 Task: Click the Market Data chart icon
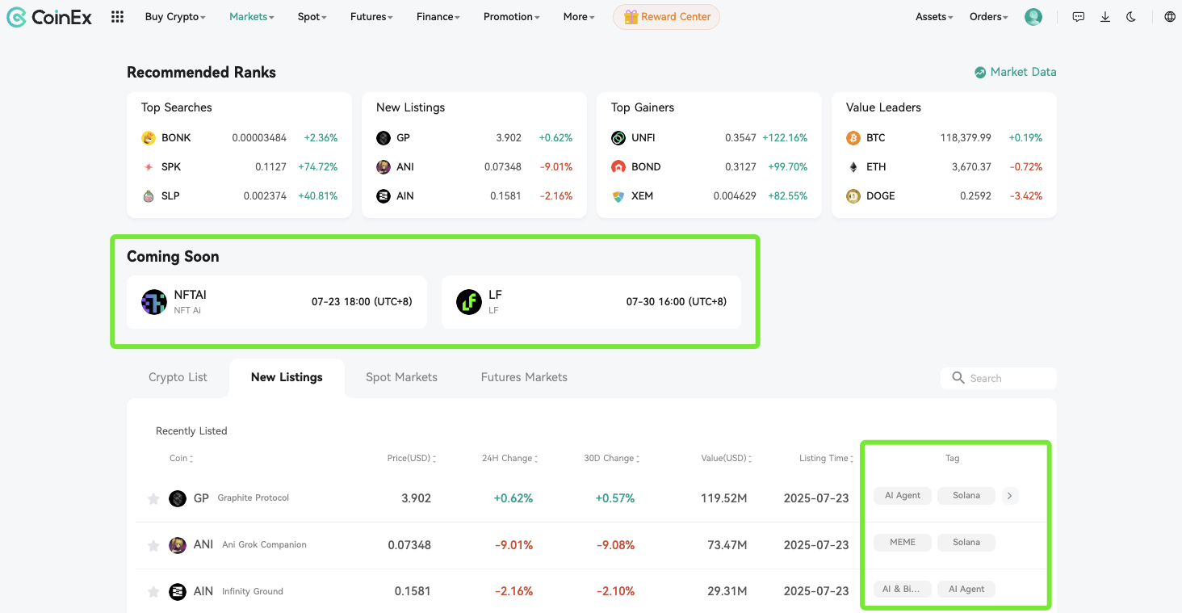(980, 72)
